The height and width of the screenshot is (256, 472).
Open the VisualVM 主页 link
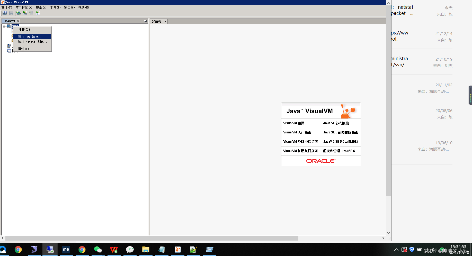(294, 123)
